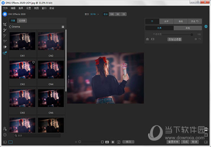Viewport: 211px width, 147px height.
Task: Set zoom to 25
Action: (124, 14)
